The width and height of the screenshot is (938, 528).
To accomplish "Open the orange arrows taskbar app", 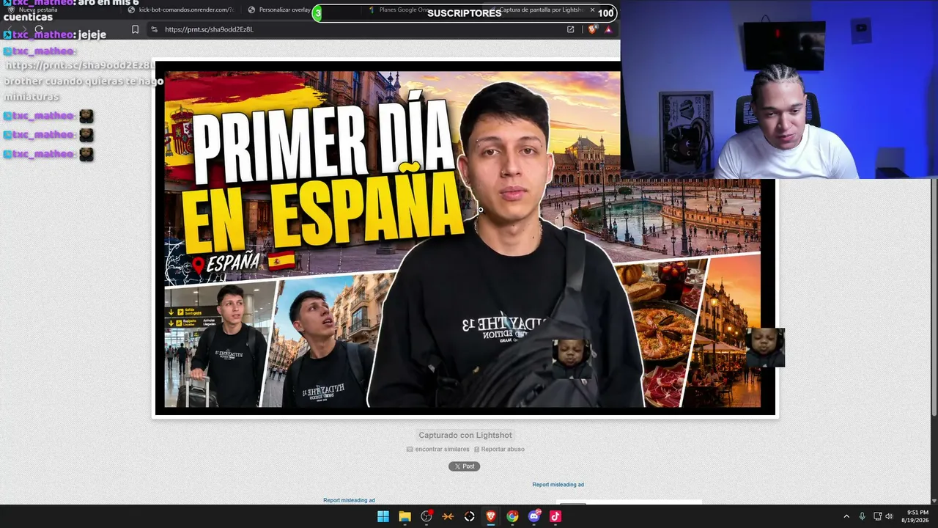I will tap(448, 516).
